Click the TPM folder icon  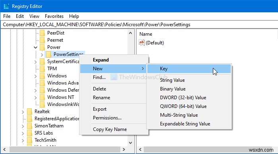42,69
